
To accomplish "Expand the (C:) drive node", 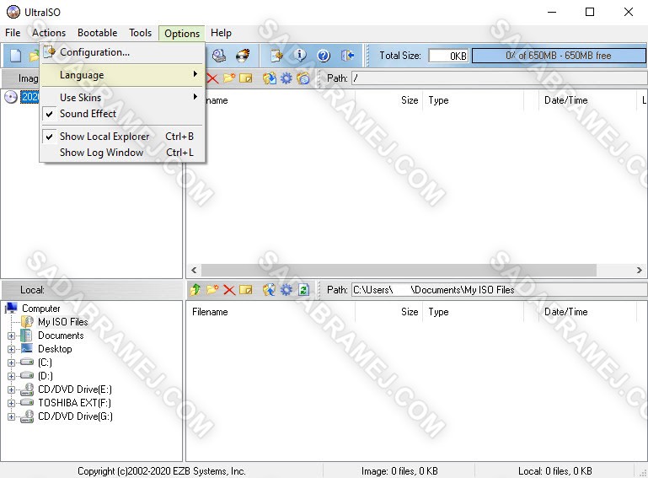I will 11,363.
